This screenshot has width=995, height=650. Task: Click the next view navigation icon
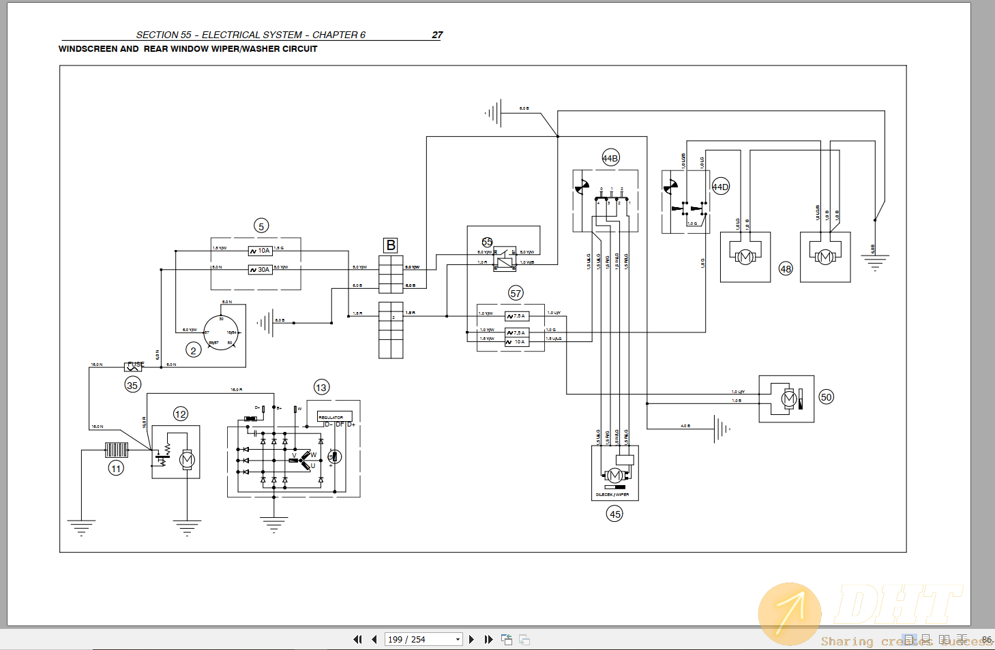pyautogui.click(x=524, y=639)
